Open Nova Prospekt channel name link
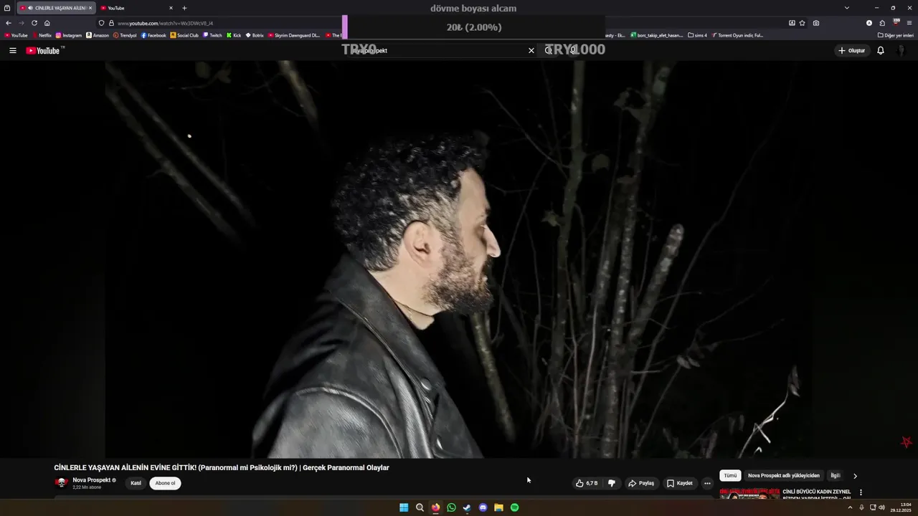 (x=92, y=480)
